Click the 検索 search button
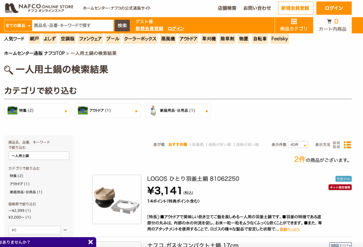The width and height of the screenshot is (363, 247). (122, 26)
